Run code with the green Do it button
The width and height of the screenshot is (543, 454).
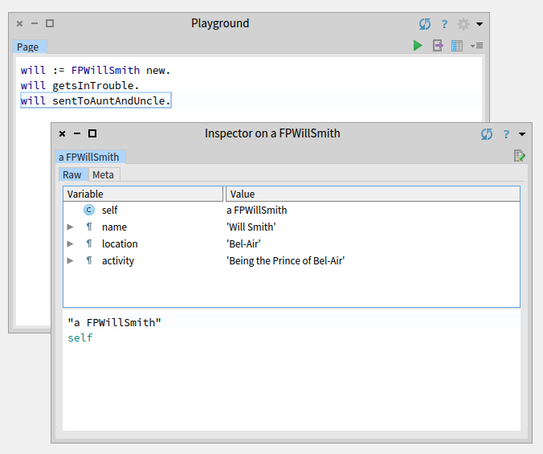coord(418,45)
